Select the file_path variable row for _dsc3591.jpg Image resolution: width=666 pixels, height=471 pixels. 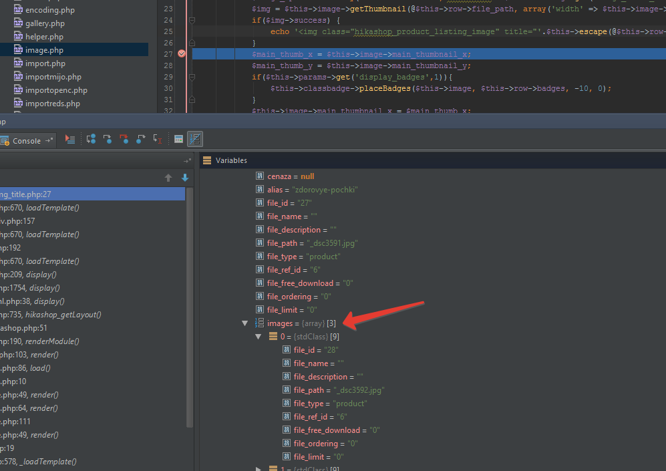(312, 243)
